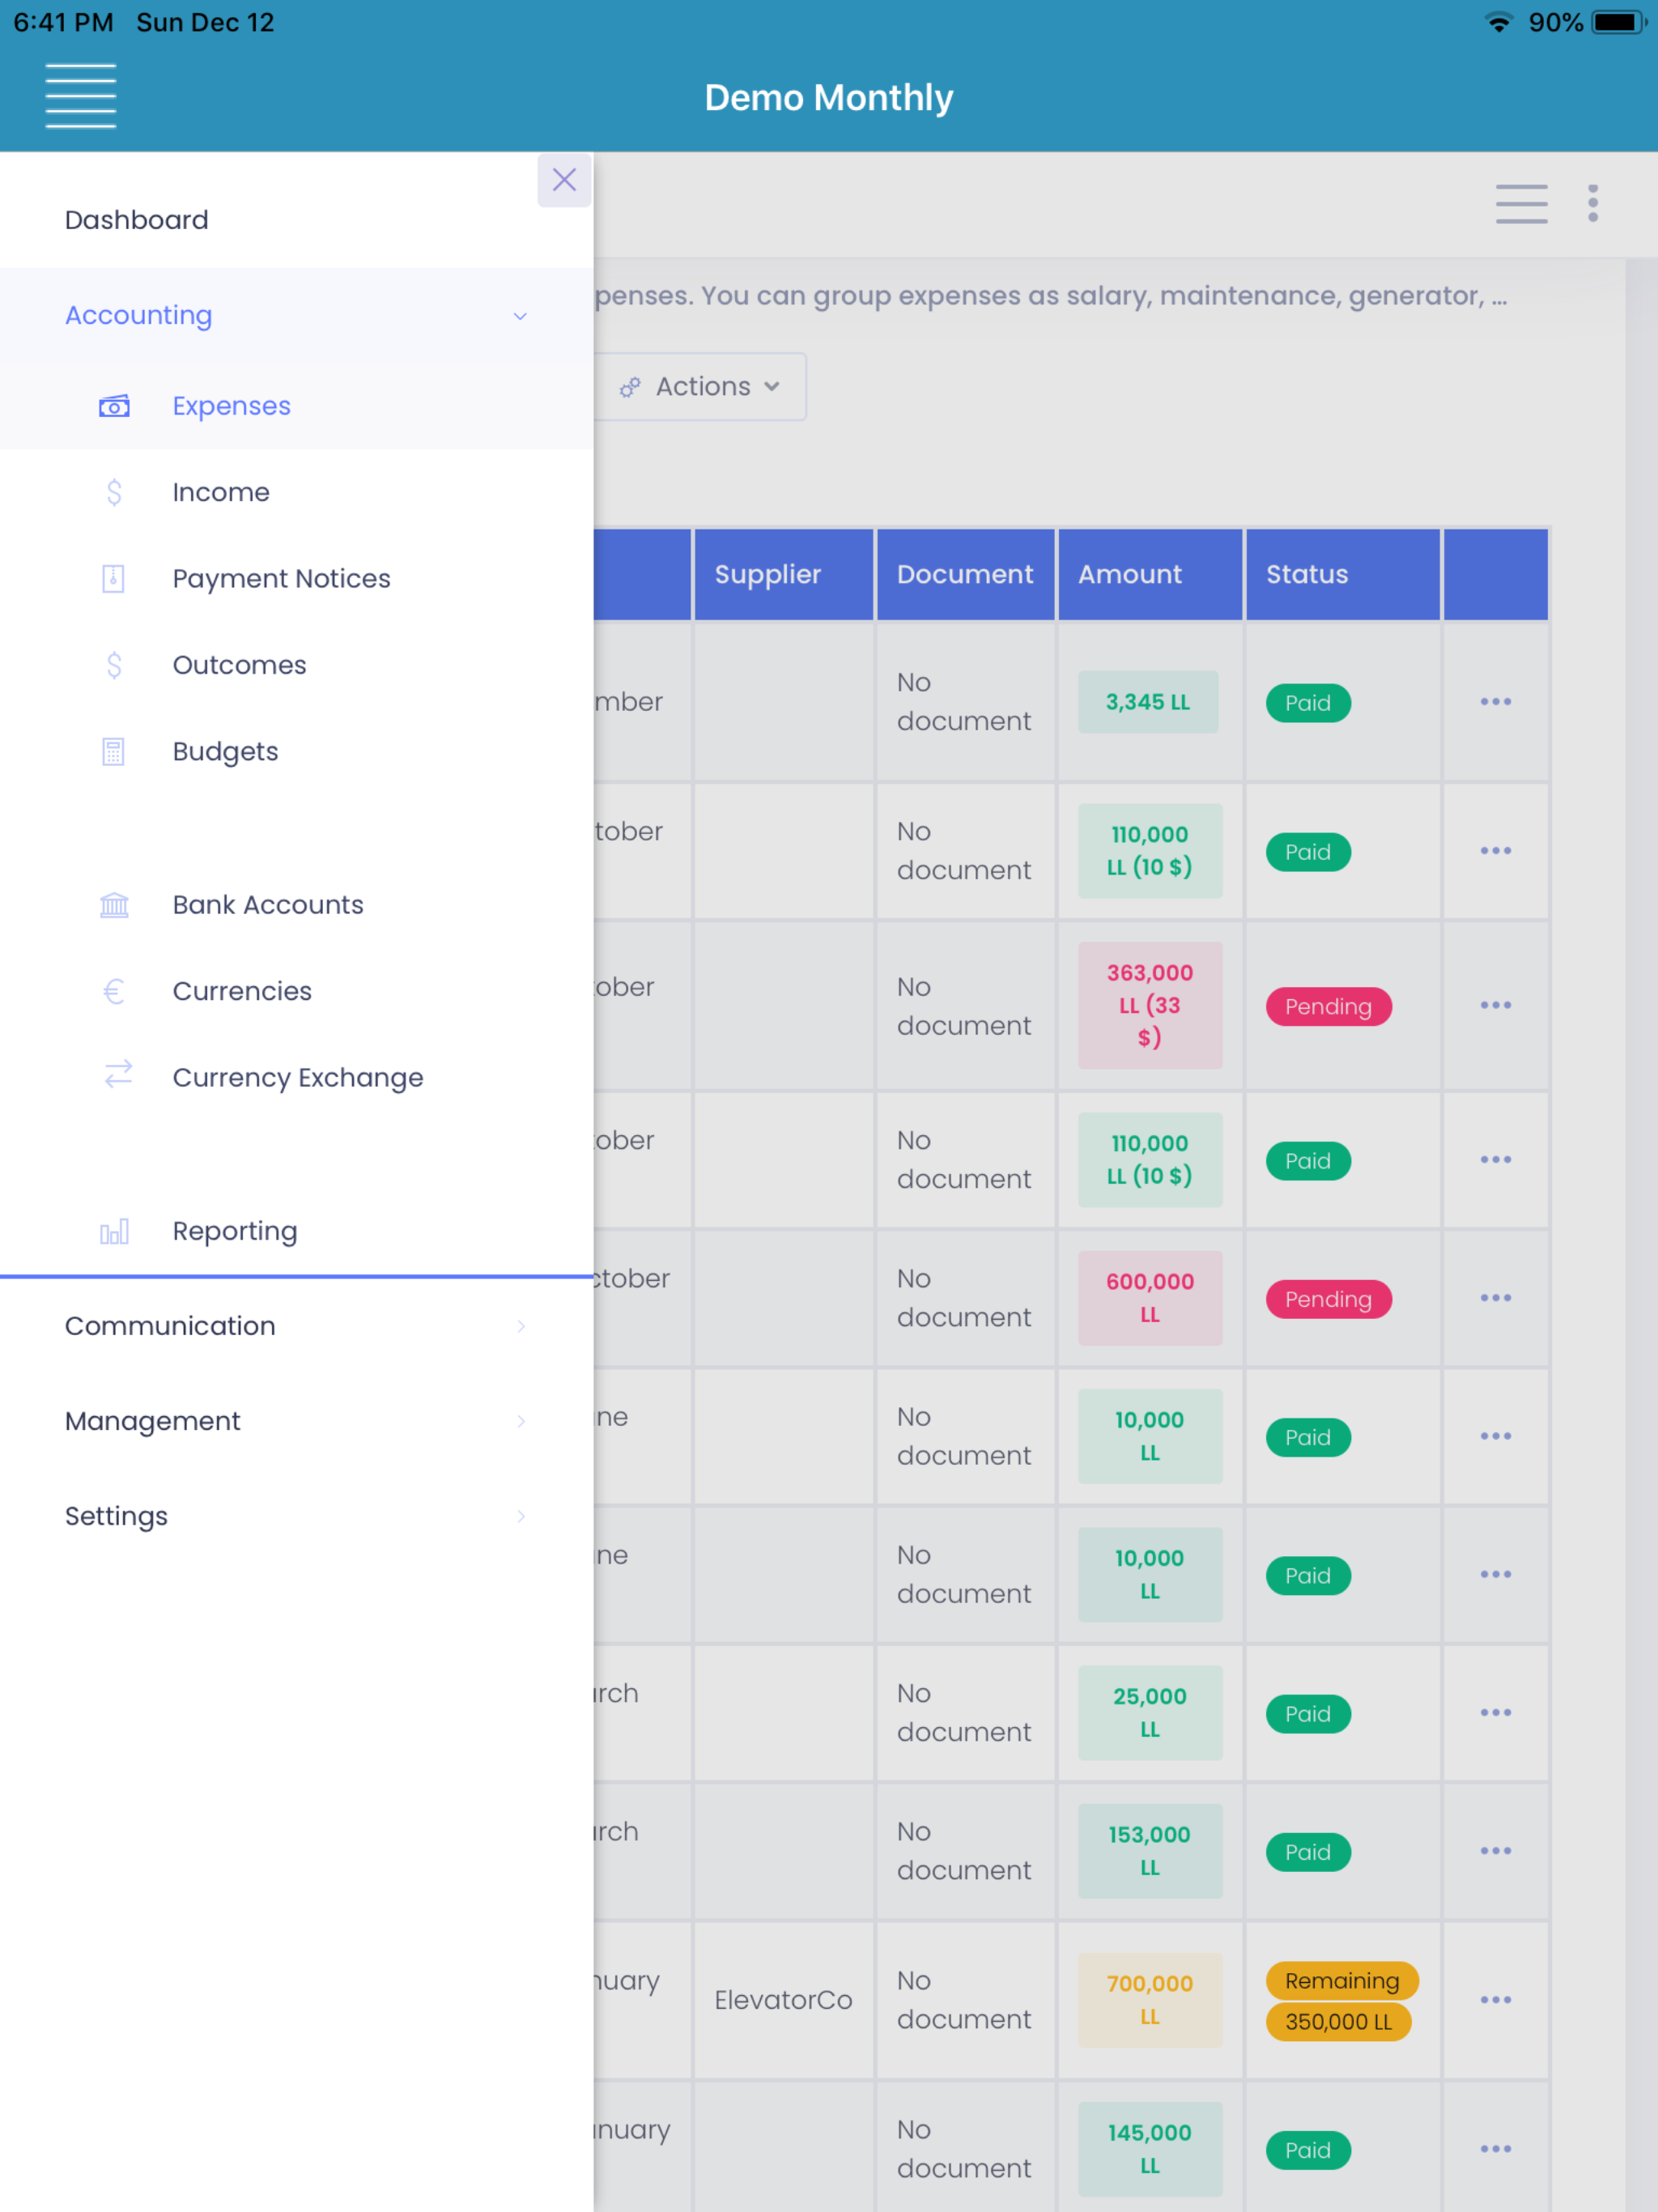Open row options for the 700,000 LL expense
Screen dimensions: 1658x2212
[x=1495, y=2000]
